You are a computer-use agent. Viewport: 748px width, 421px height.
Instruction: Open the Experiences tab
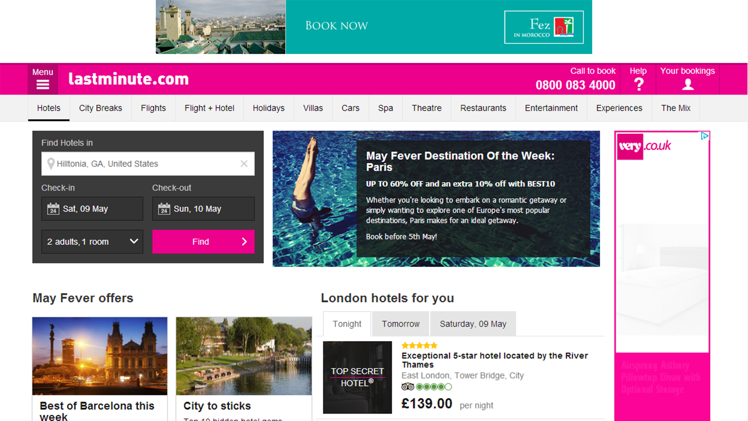(619, 108)
